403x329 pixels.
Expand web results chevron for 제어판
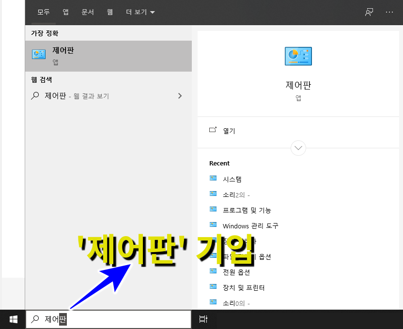click(180, 96)
